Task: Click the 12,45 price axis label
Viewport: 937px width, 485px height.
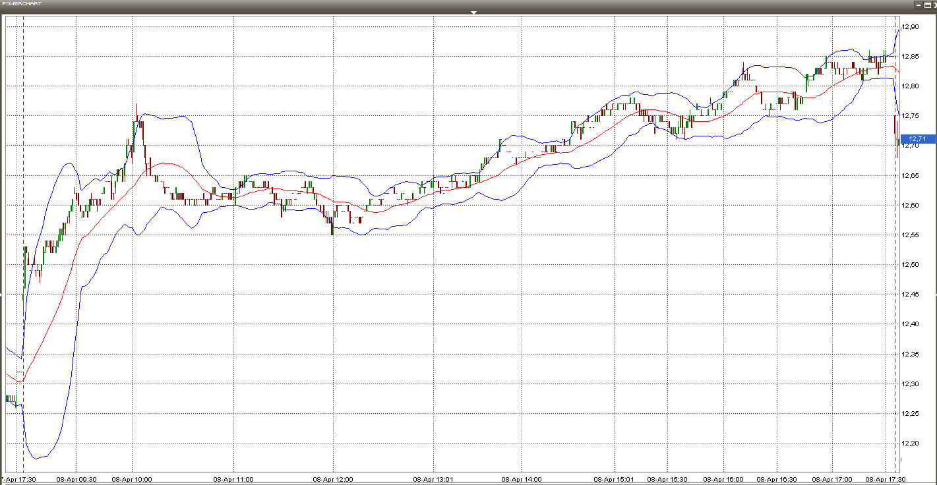Action: click(911, 295)
